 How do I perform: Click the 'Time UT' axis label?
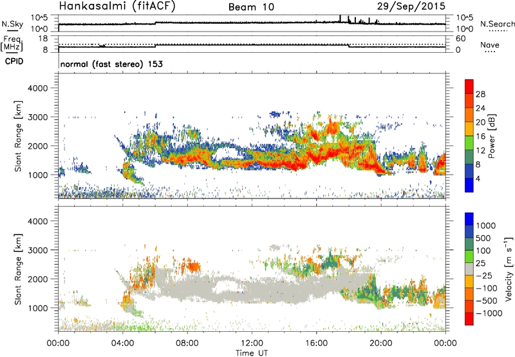point(252,353)
